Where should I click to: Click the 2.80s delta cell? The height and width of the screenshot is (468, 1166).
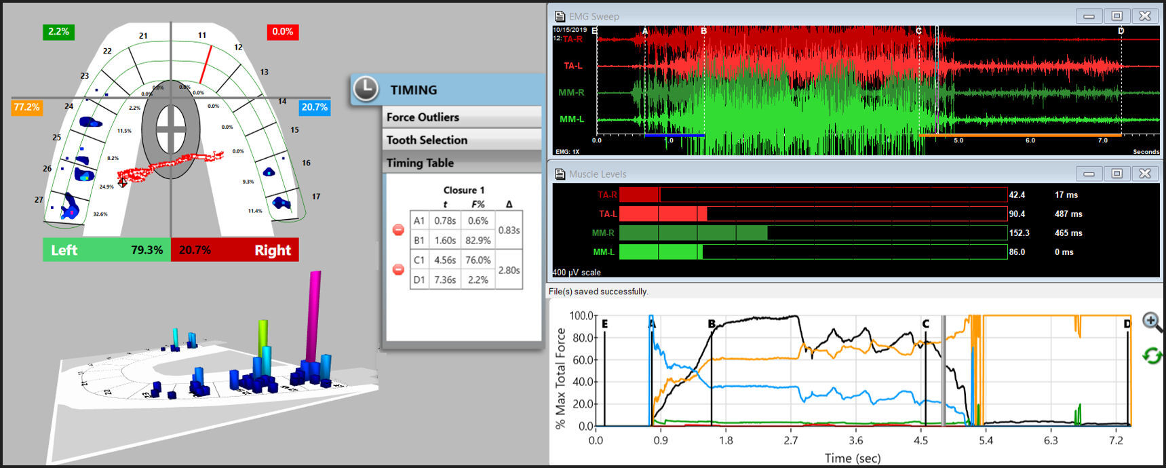(509, 270)
